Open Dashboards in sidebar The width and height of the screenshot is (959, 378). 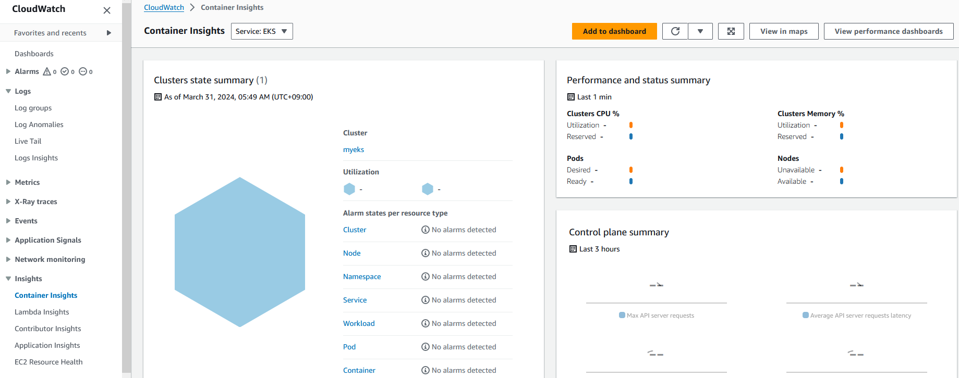point(34,54)
